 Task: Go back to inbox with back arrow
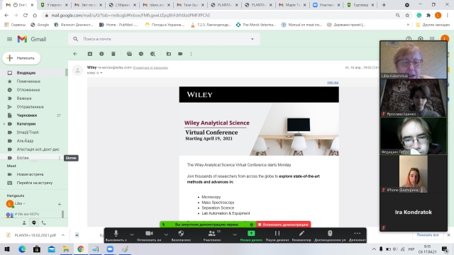click(x=75, y=54)
